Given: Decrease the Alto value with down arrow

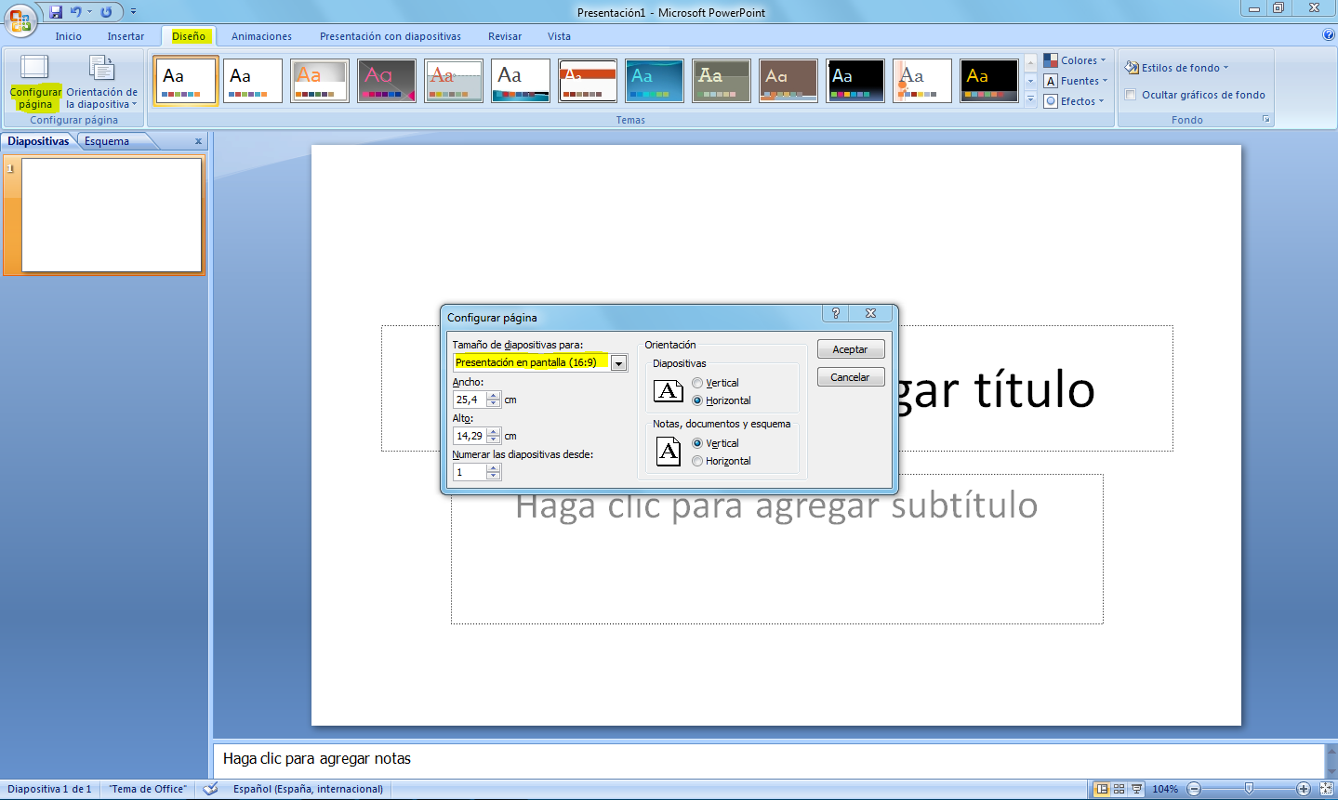Looking at the screenshot, I should pos(494,440).
